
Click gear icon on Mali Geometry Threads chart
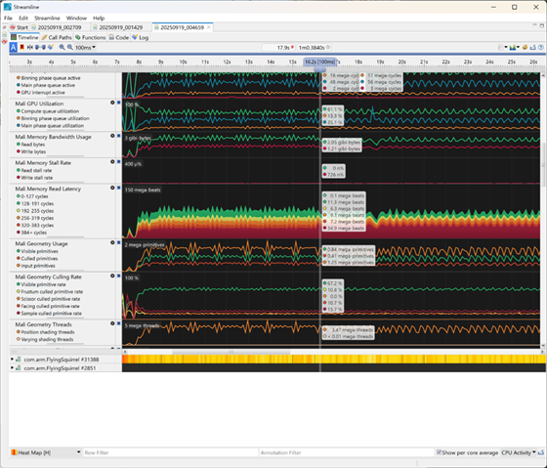[x=112, y=323]
